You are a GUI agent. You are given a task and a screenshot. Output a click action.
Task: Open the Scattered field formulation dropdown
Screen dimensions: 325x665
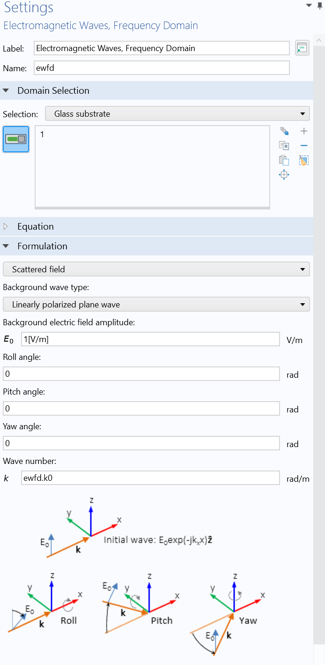point(156,269)
